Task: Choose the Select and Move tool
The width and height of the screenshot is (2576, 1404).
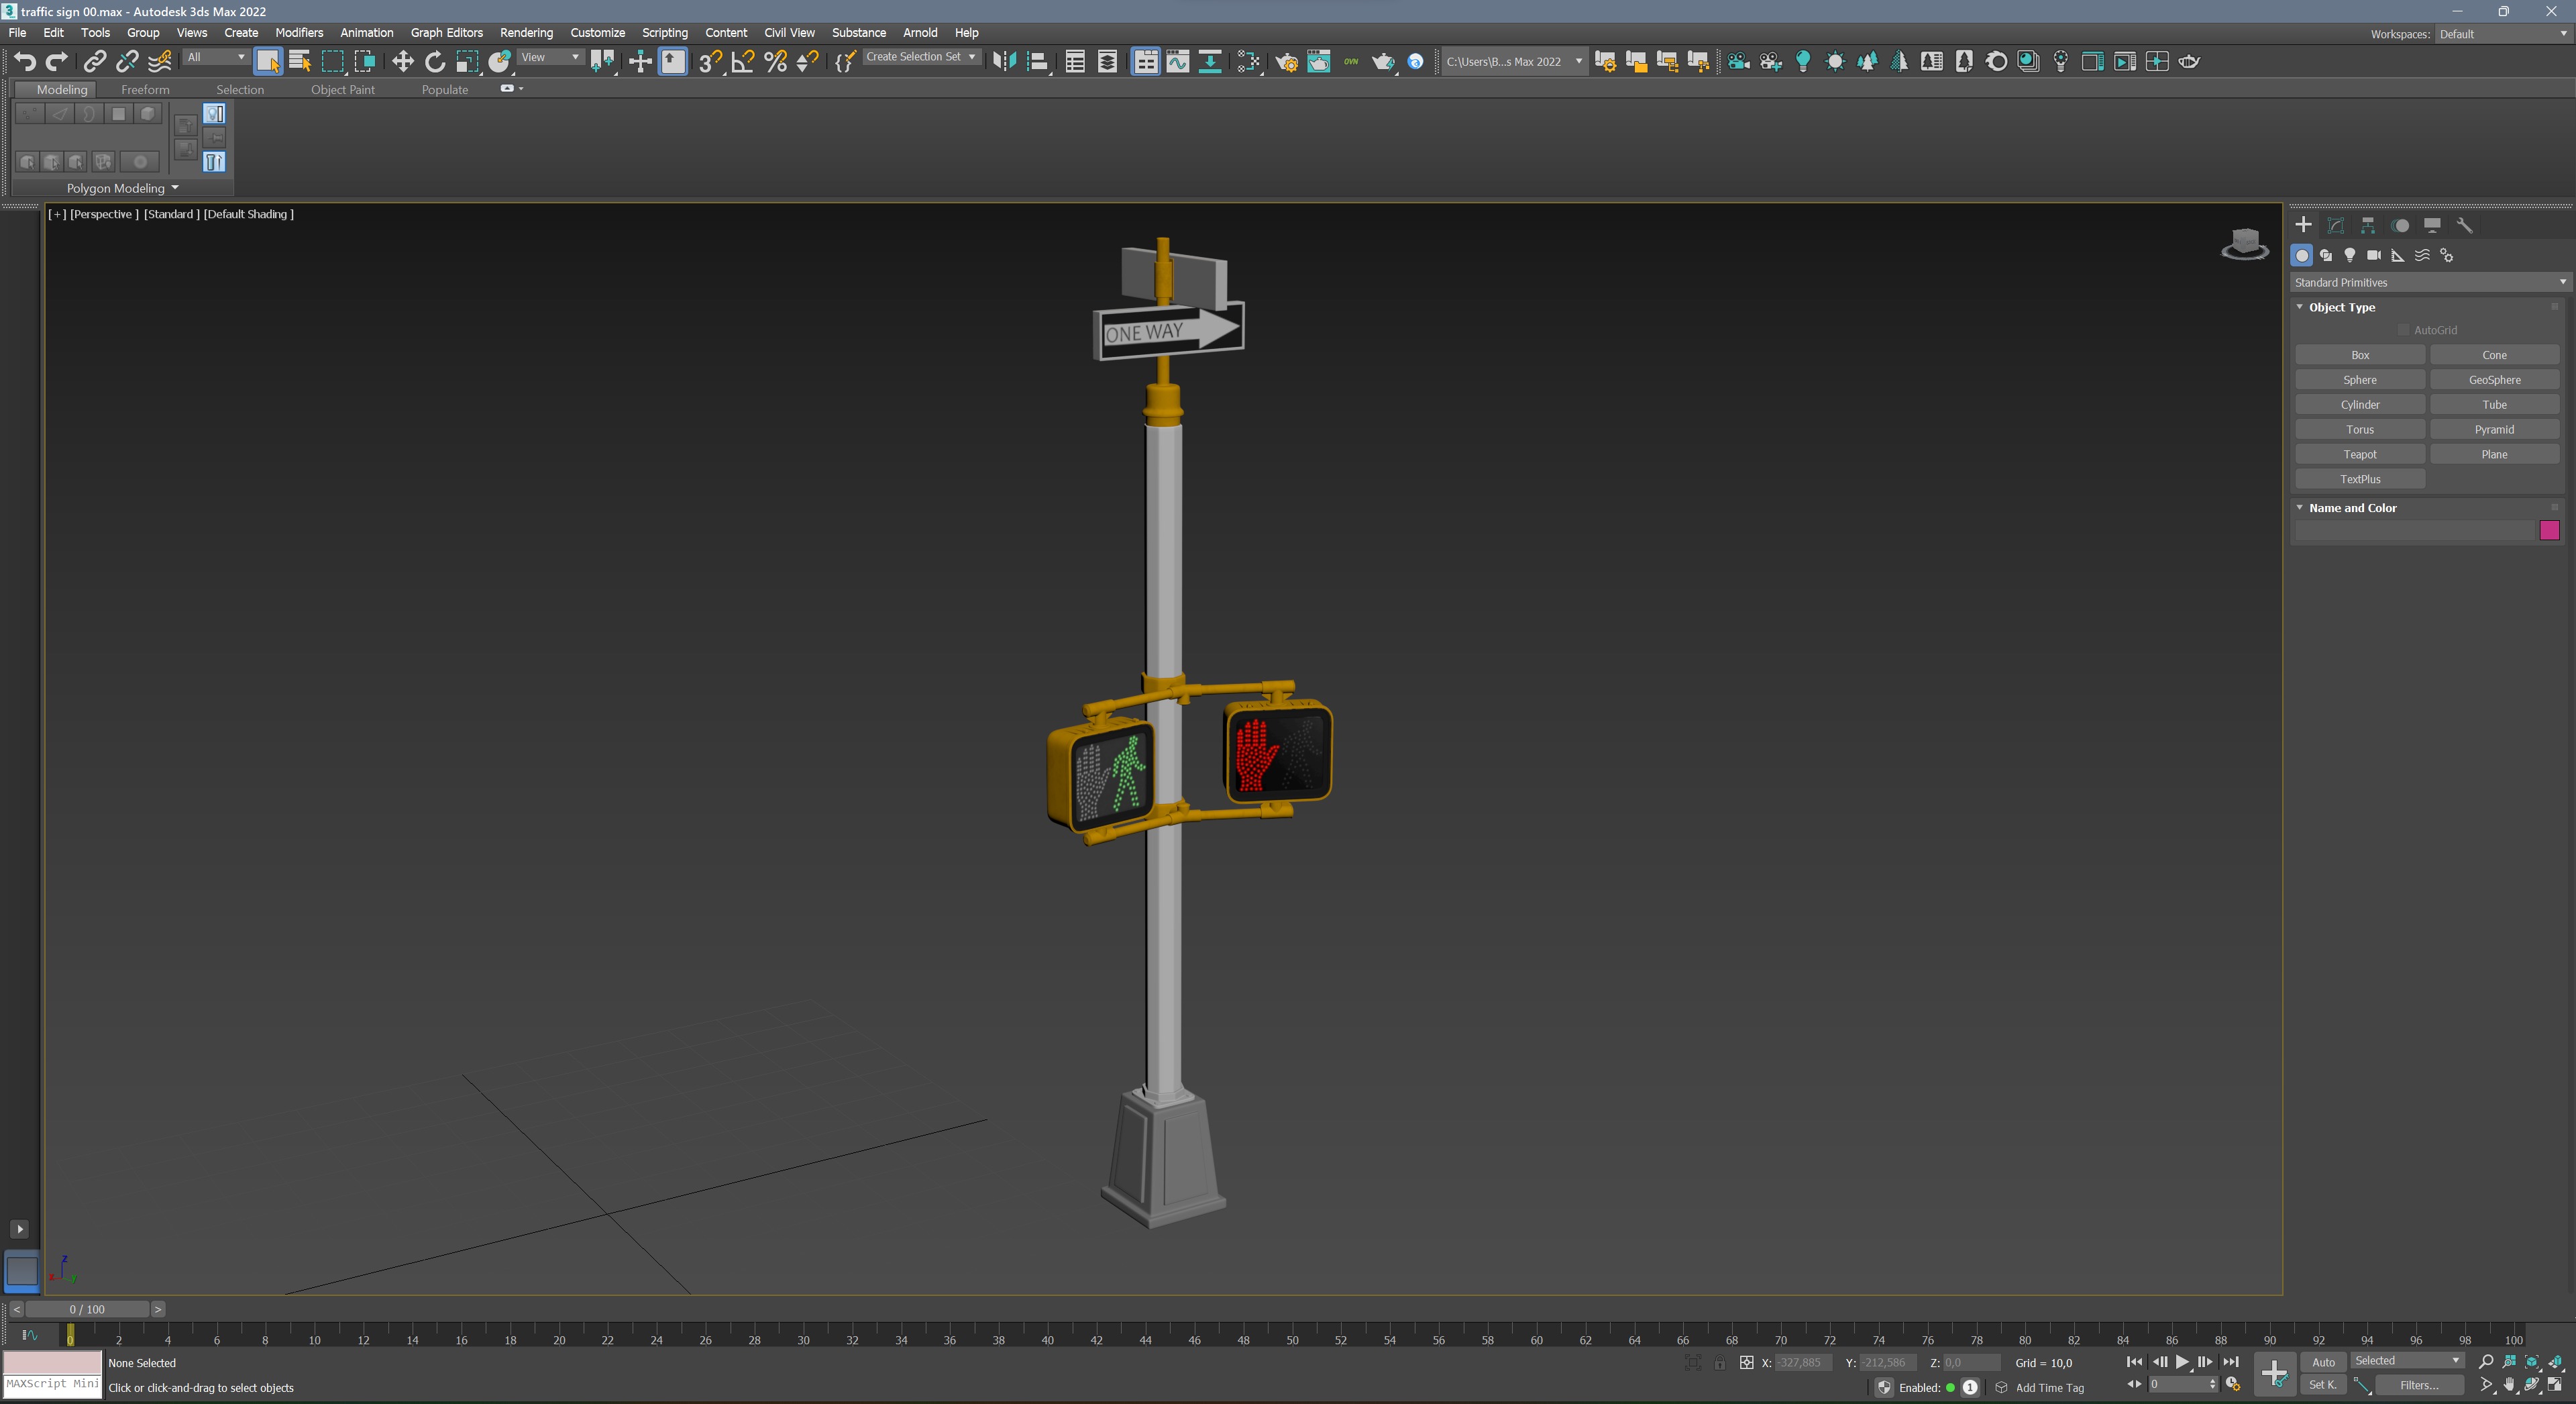Action: [402, 62]
